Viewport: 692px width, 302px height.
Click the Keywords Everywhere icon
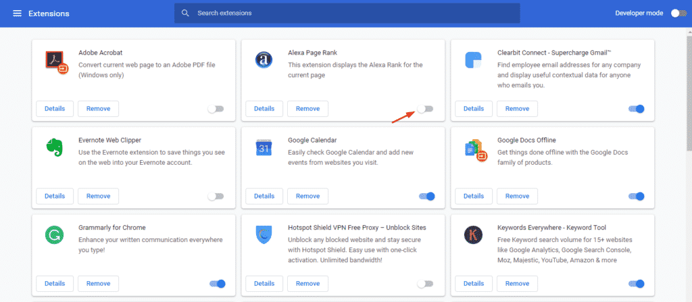(x=473, y=235)
